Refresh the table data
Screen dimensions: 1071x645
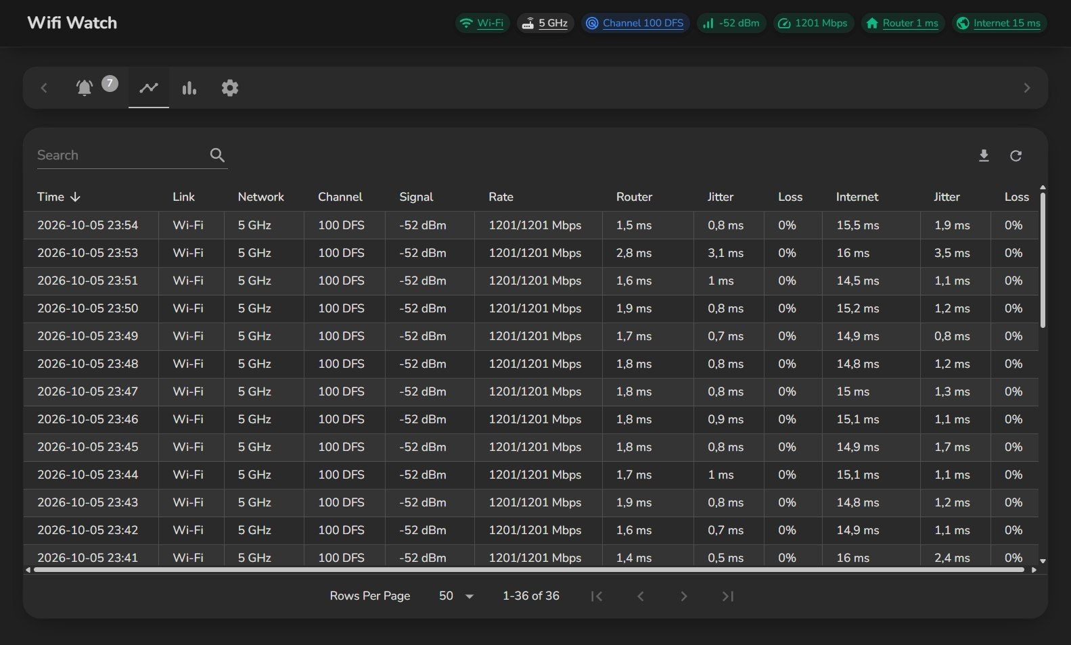point(1016,156)
